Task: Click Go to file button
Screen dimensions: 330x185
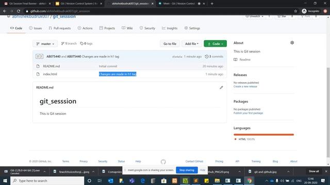Action: [x=170, y=44]
